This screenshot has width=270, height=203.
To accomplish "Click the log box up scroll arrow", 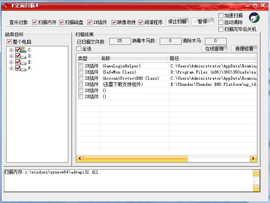I will click(256, 173).
